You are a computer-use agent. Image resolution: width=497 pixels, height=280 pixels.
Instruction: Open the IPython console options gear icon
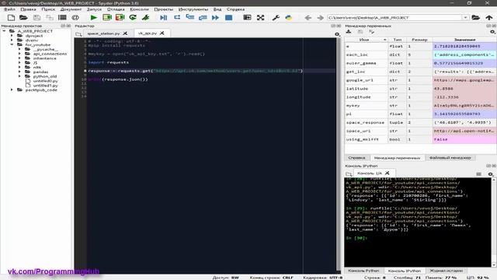tap(491, 174)
